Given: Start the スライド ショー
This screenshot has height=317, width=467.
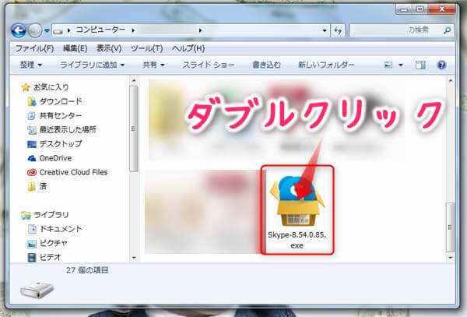Looking at the screenshot, I should [209, 65].
